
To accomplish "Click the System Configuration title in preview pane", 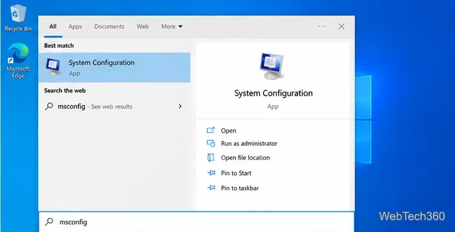I will coord(274,93).
